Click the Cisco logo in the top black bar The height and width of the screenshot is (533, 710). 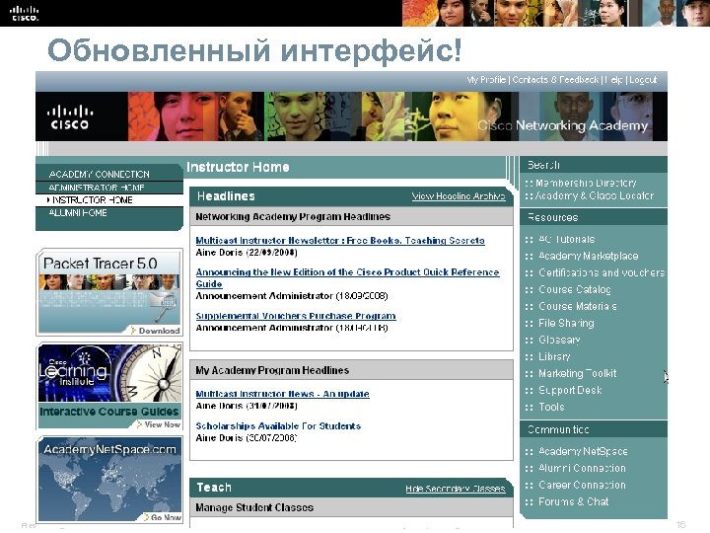pos(25,13)
